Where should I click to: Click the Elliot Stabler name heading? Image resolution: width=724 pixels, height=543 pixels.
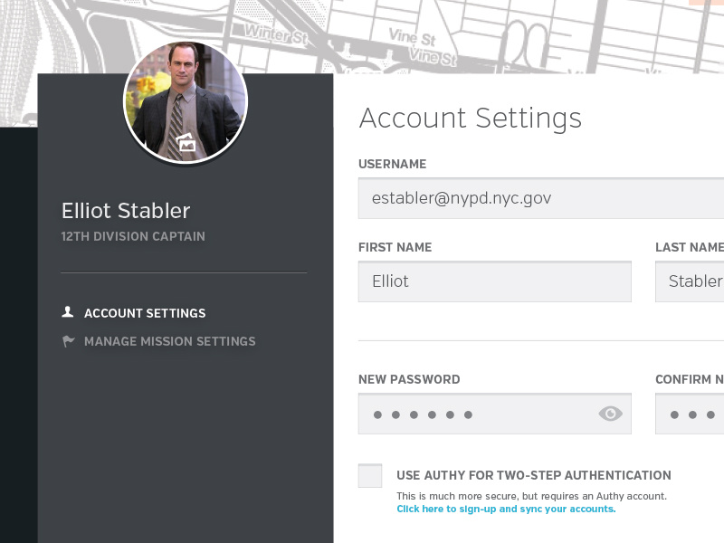click(x=125, y=210)
